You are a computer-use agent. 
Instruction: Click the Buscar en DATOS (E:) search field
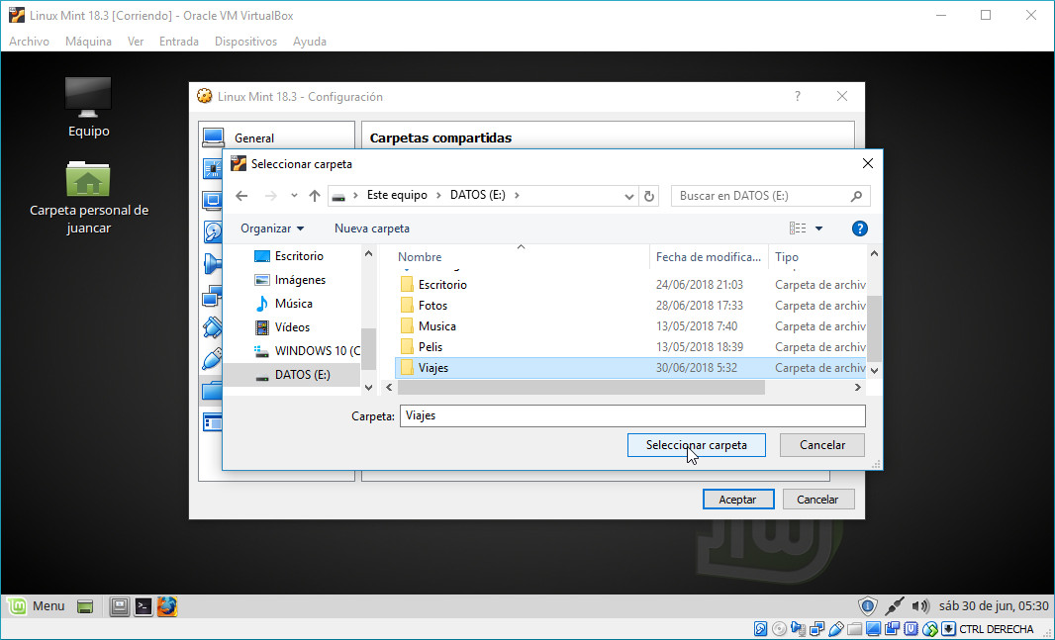[760, 196]
